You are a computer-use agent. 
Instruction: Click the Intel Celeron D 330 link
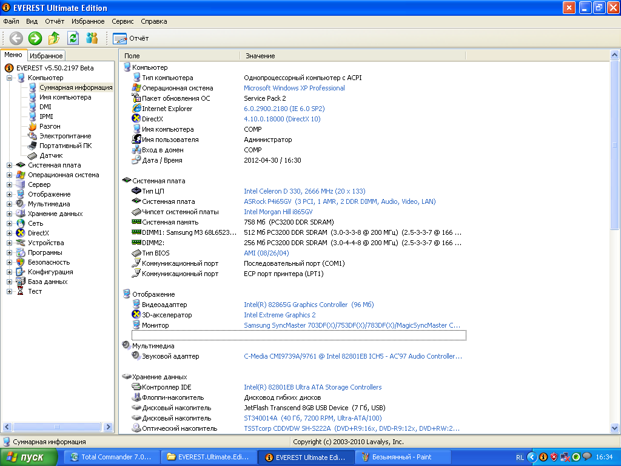point(304,191)
